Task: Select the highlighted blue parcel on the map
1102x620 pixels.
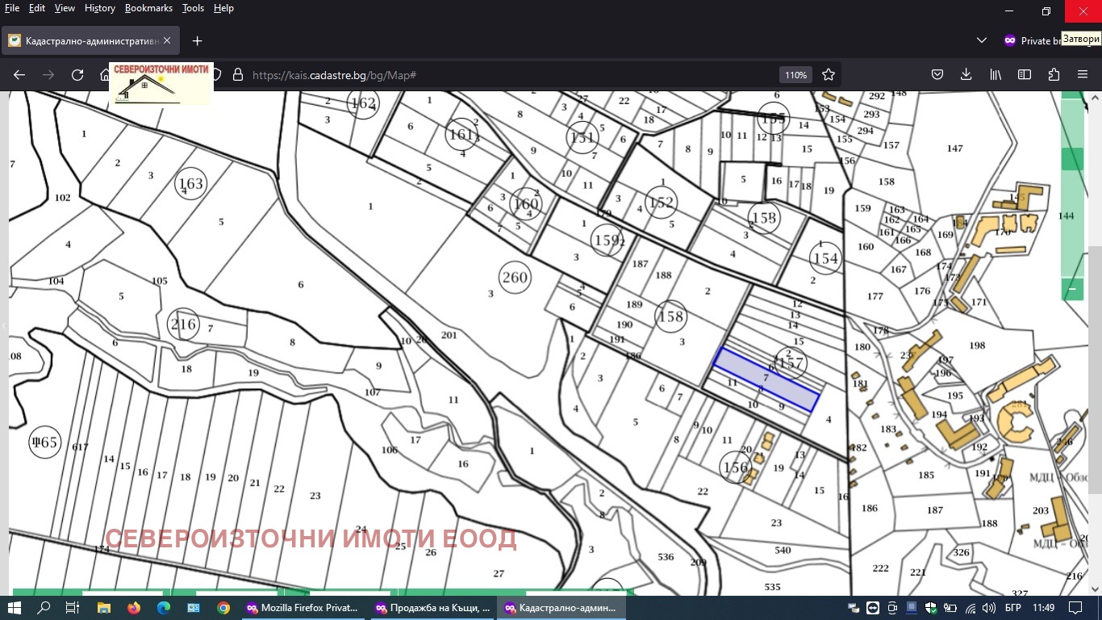Action: click(766, 379)
